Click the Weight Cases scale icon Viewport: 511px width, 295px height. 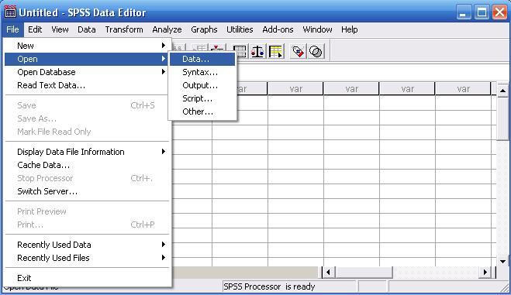click(257, 51)
